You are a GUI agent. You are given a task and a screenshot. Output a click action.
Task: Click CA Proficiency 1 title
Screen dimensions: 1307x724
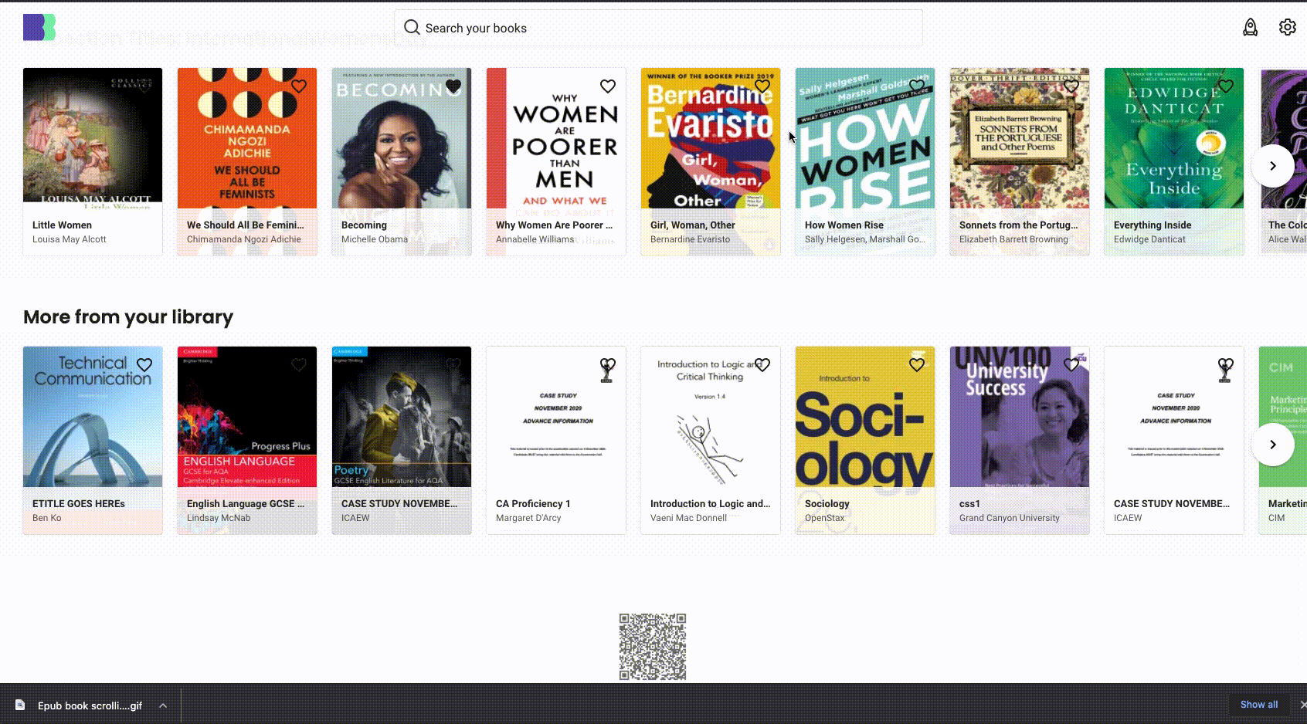pyautogui.click(x=533, y=504)
